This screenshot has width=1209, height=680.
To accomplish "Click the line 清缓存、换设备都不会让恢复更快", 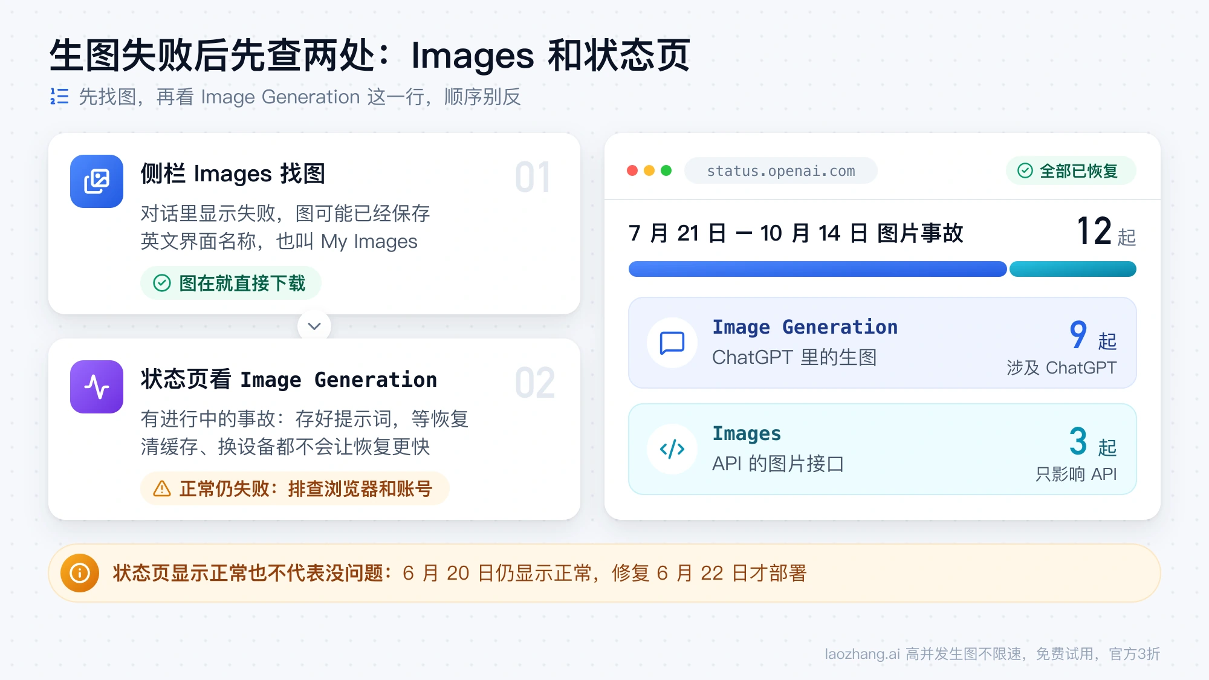I will pos(285,447).
